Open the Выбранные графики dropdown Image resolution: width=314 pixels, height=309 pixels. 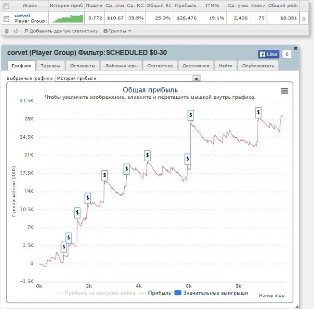[x=196, y=78]
